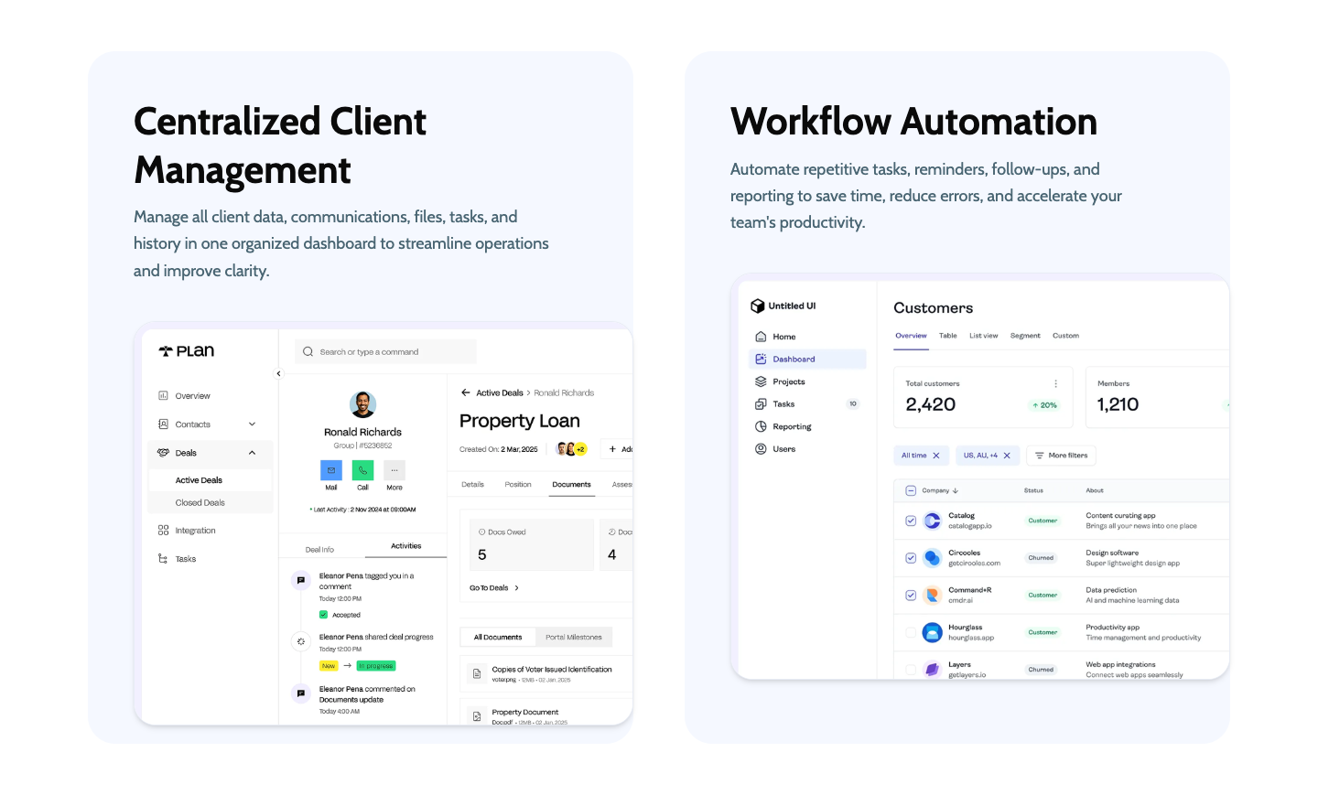The height and width of the screenshot is (795, 1318).
Task: Open the Total customers card options menu
Action: (x=1055, y=383)
